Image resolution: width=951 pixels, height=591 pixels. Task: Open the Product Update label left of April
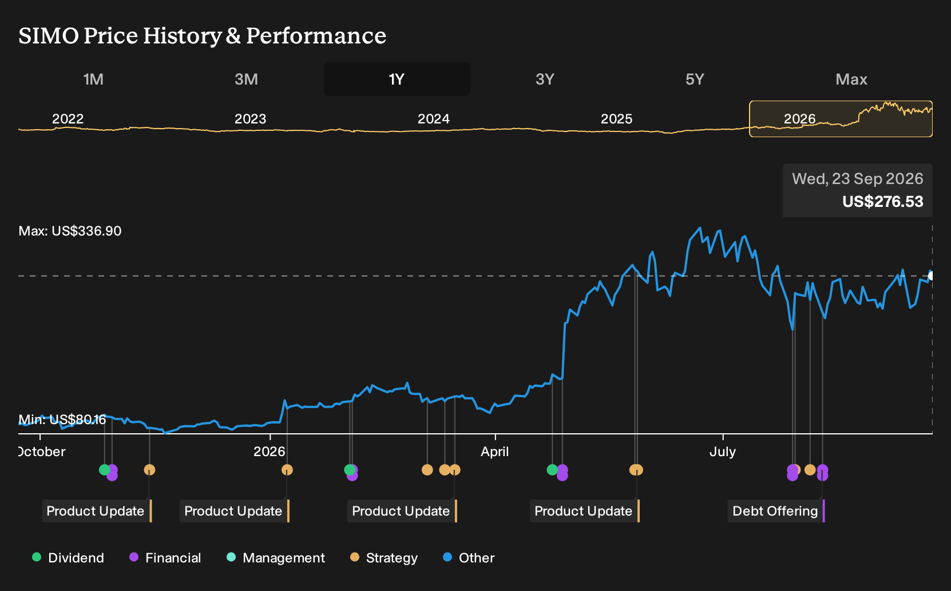(402, 511)
